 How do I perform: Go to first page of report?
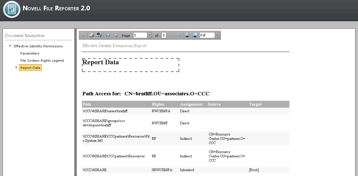coord(108,35)
